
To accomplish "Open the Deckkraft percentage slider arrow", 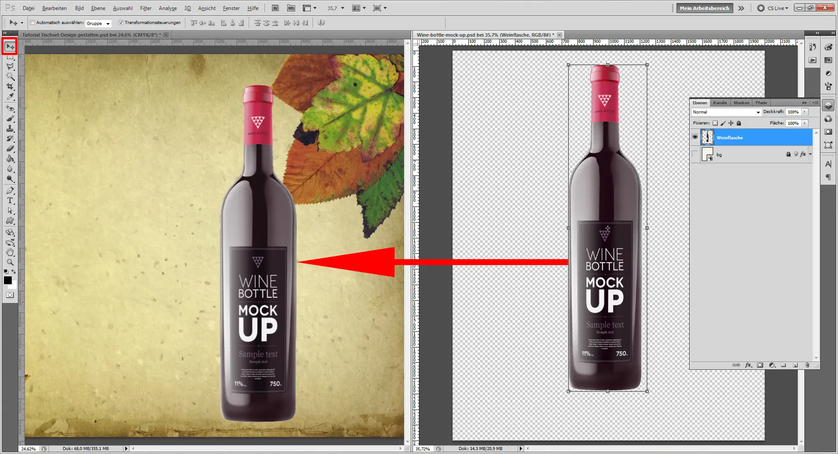I will tap(804, 112).
